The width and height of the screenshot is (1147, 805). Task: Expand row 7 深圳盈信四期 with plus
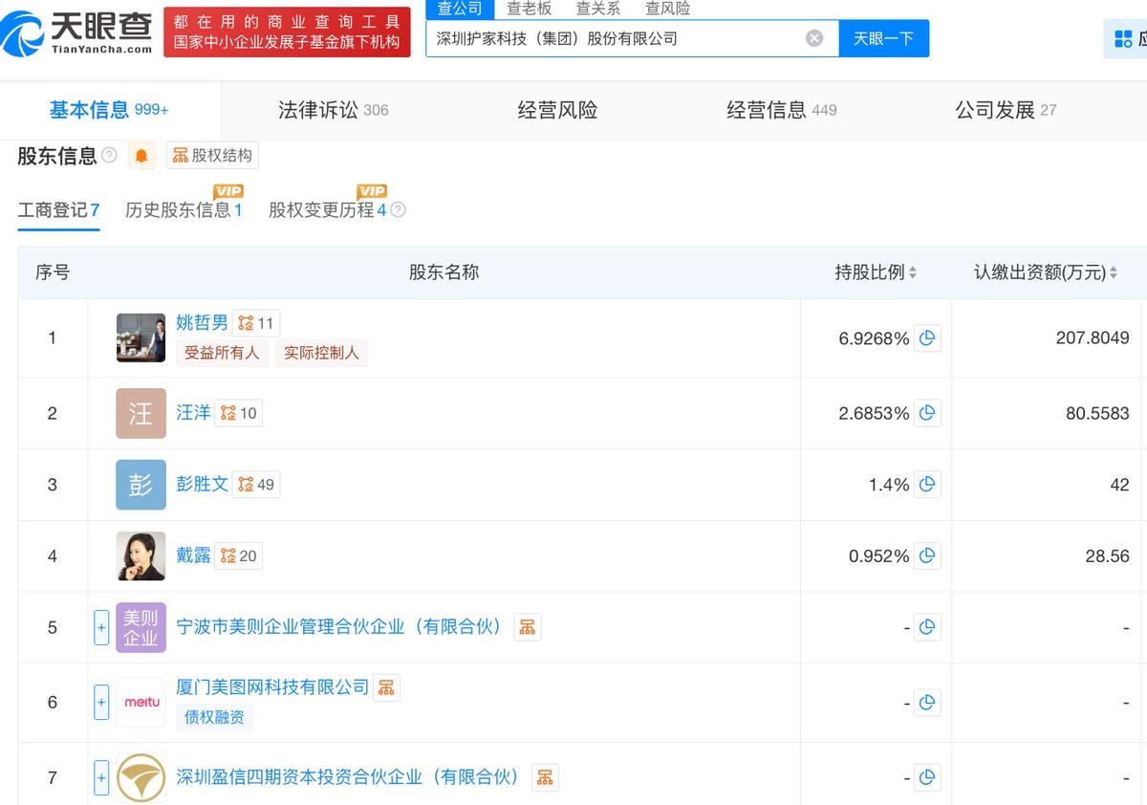tap(101, 777)
